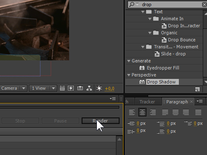Toggle Pixel Aspect Ratio Correction icon
This screenshot has width=207, height=155.
pos(62,88)
